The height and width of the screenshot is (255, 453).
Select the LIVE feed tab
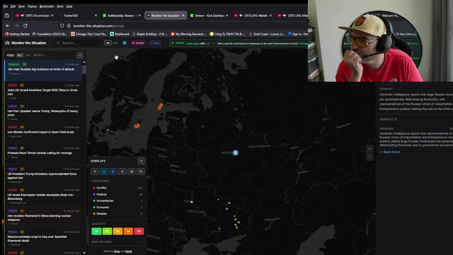[27, 55]
